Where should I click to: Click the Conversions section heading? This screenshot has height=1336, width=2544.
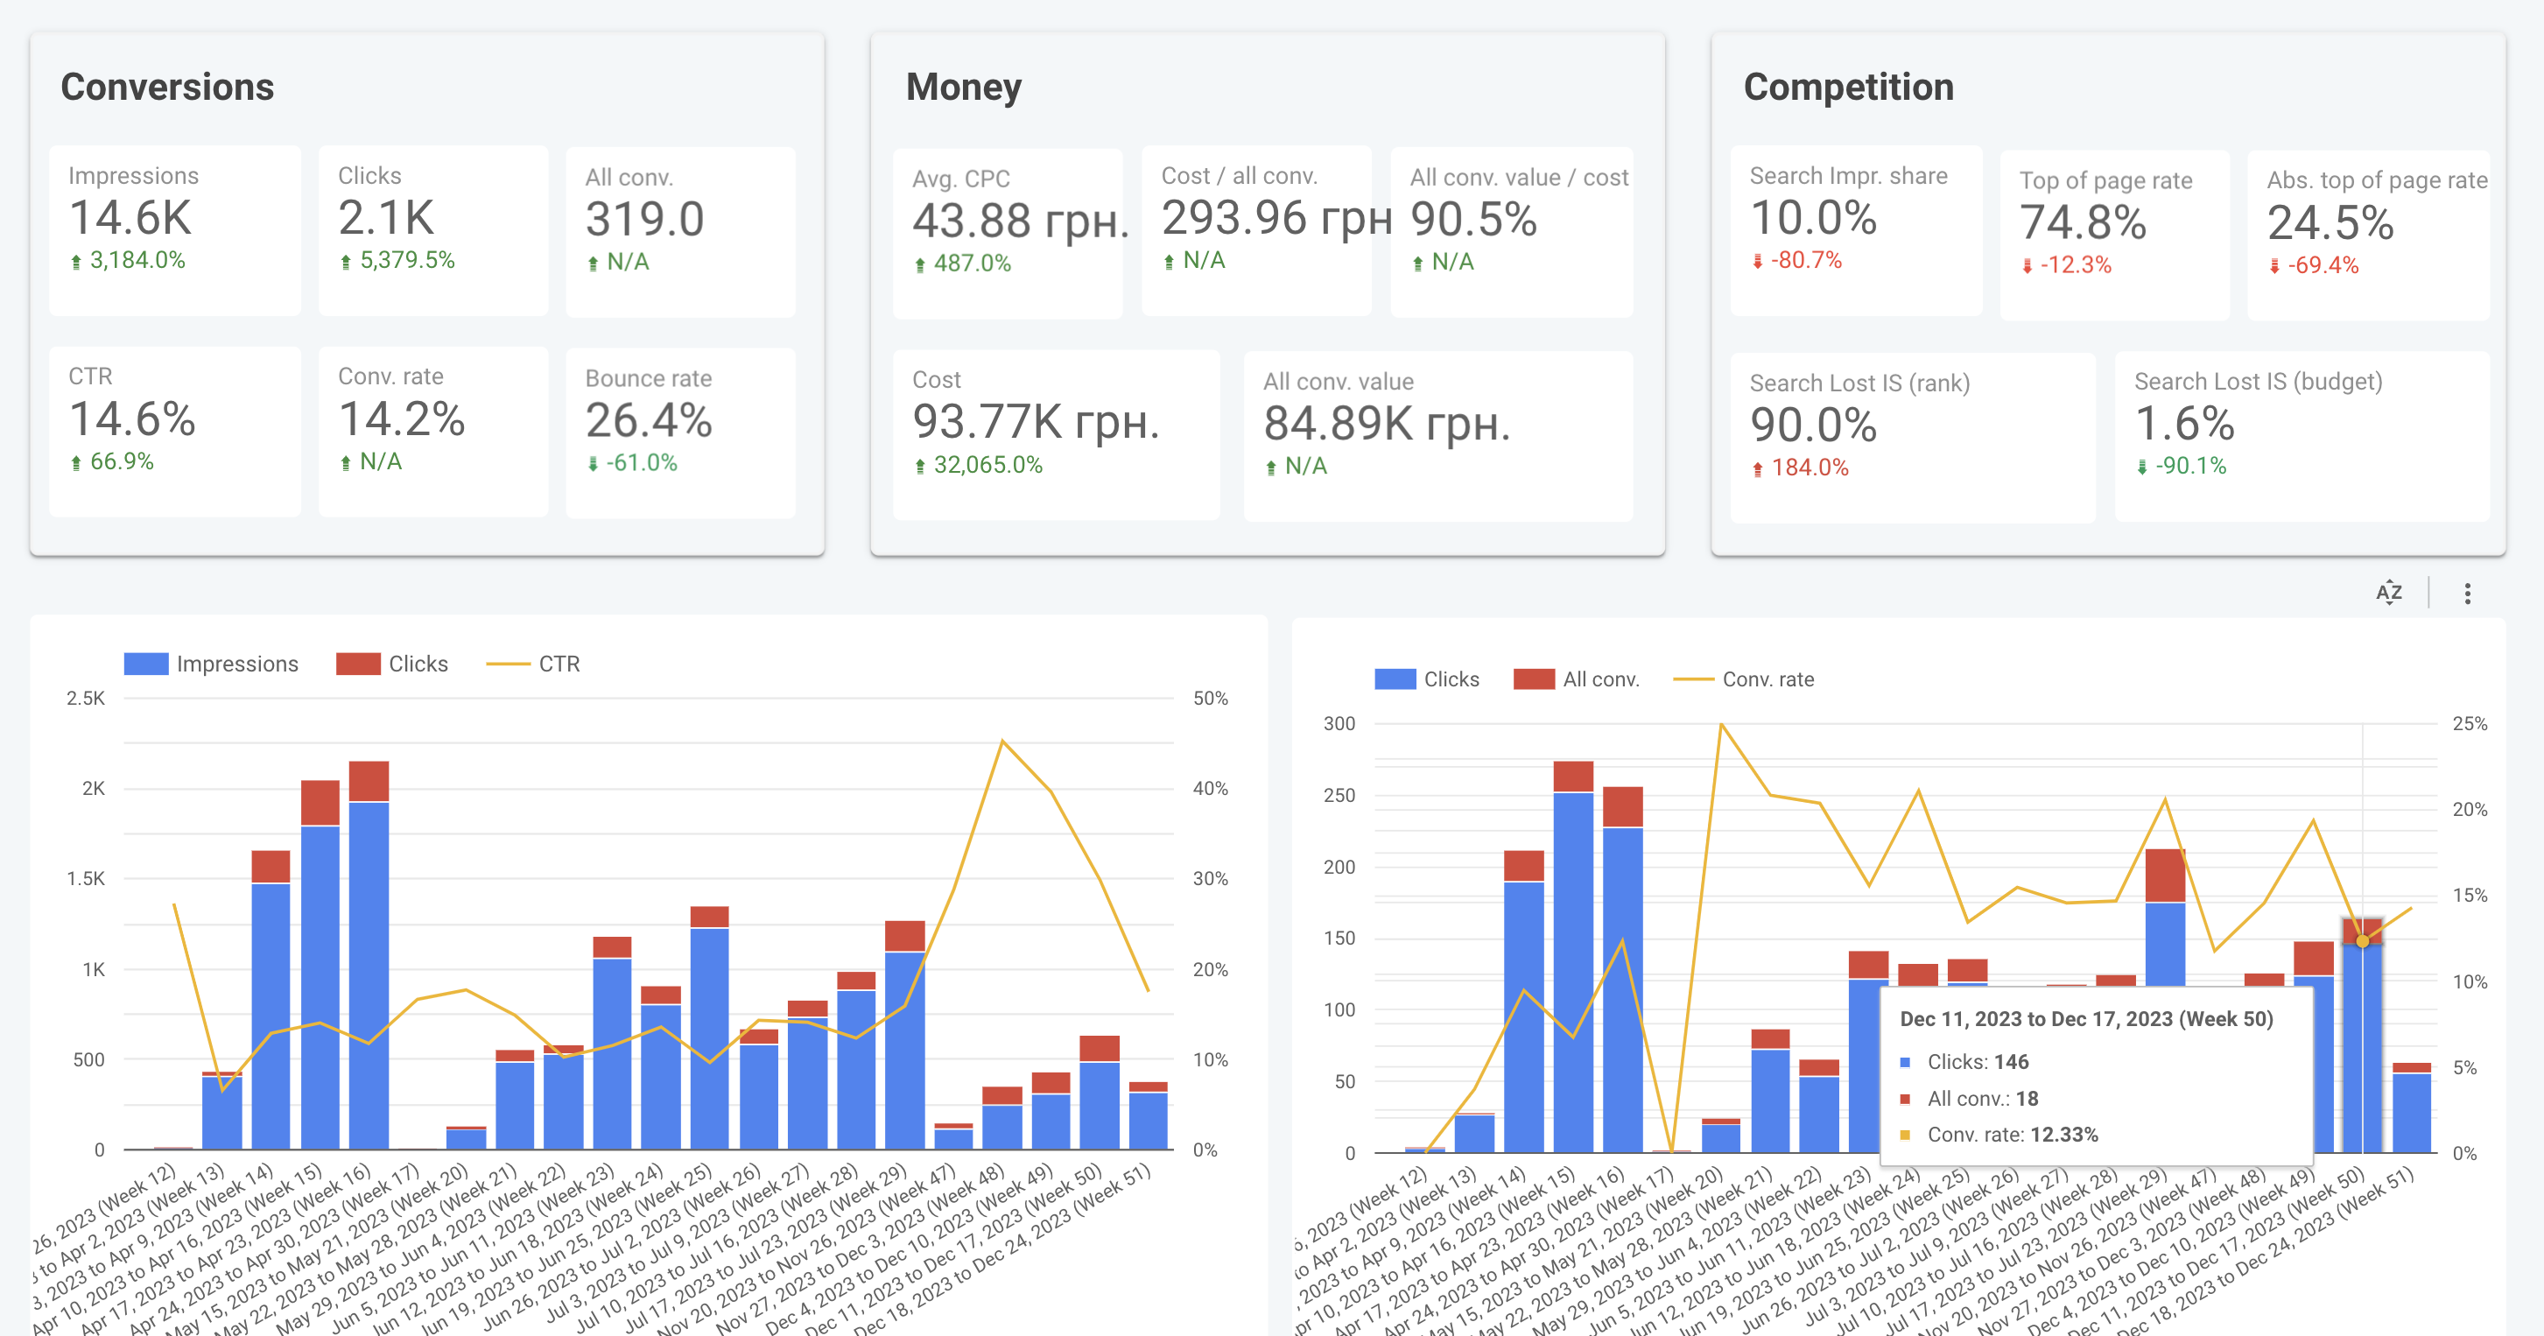[x=167, y=87]
